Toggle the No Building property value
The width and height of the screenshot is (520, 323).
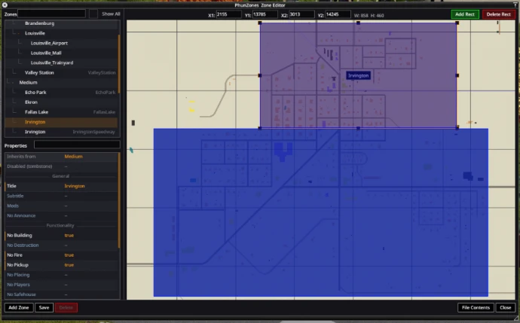pos(69,236)
